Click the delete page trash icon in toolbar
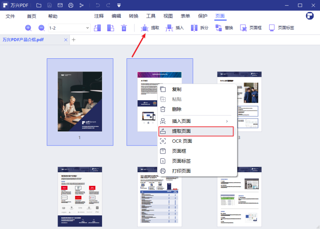Screen dimensions: 320x229 pos(124,28)
